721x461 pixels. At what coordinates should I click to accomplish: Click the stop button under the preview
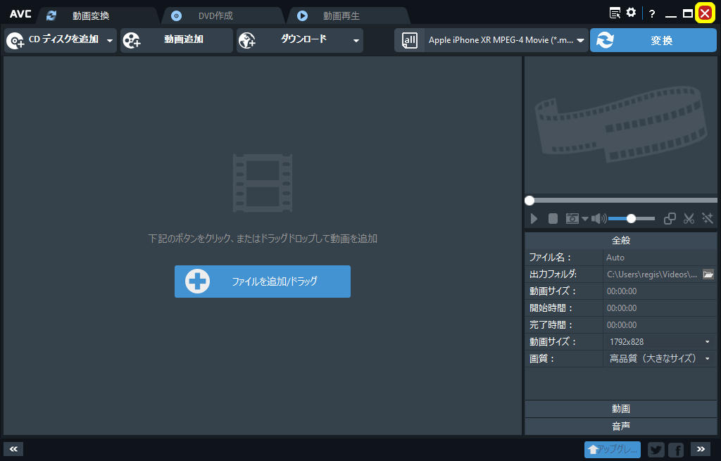553,219
